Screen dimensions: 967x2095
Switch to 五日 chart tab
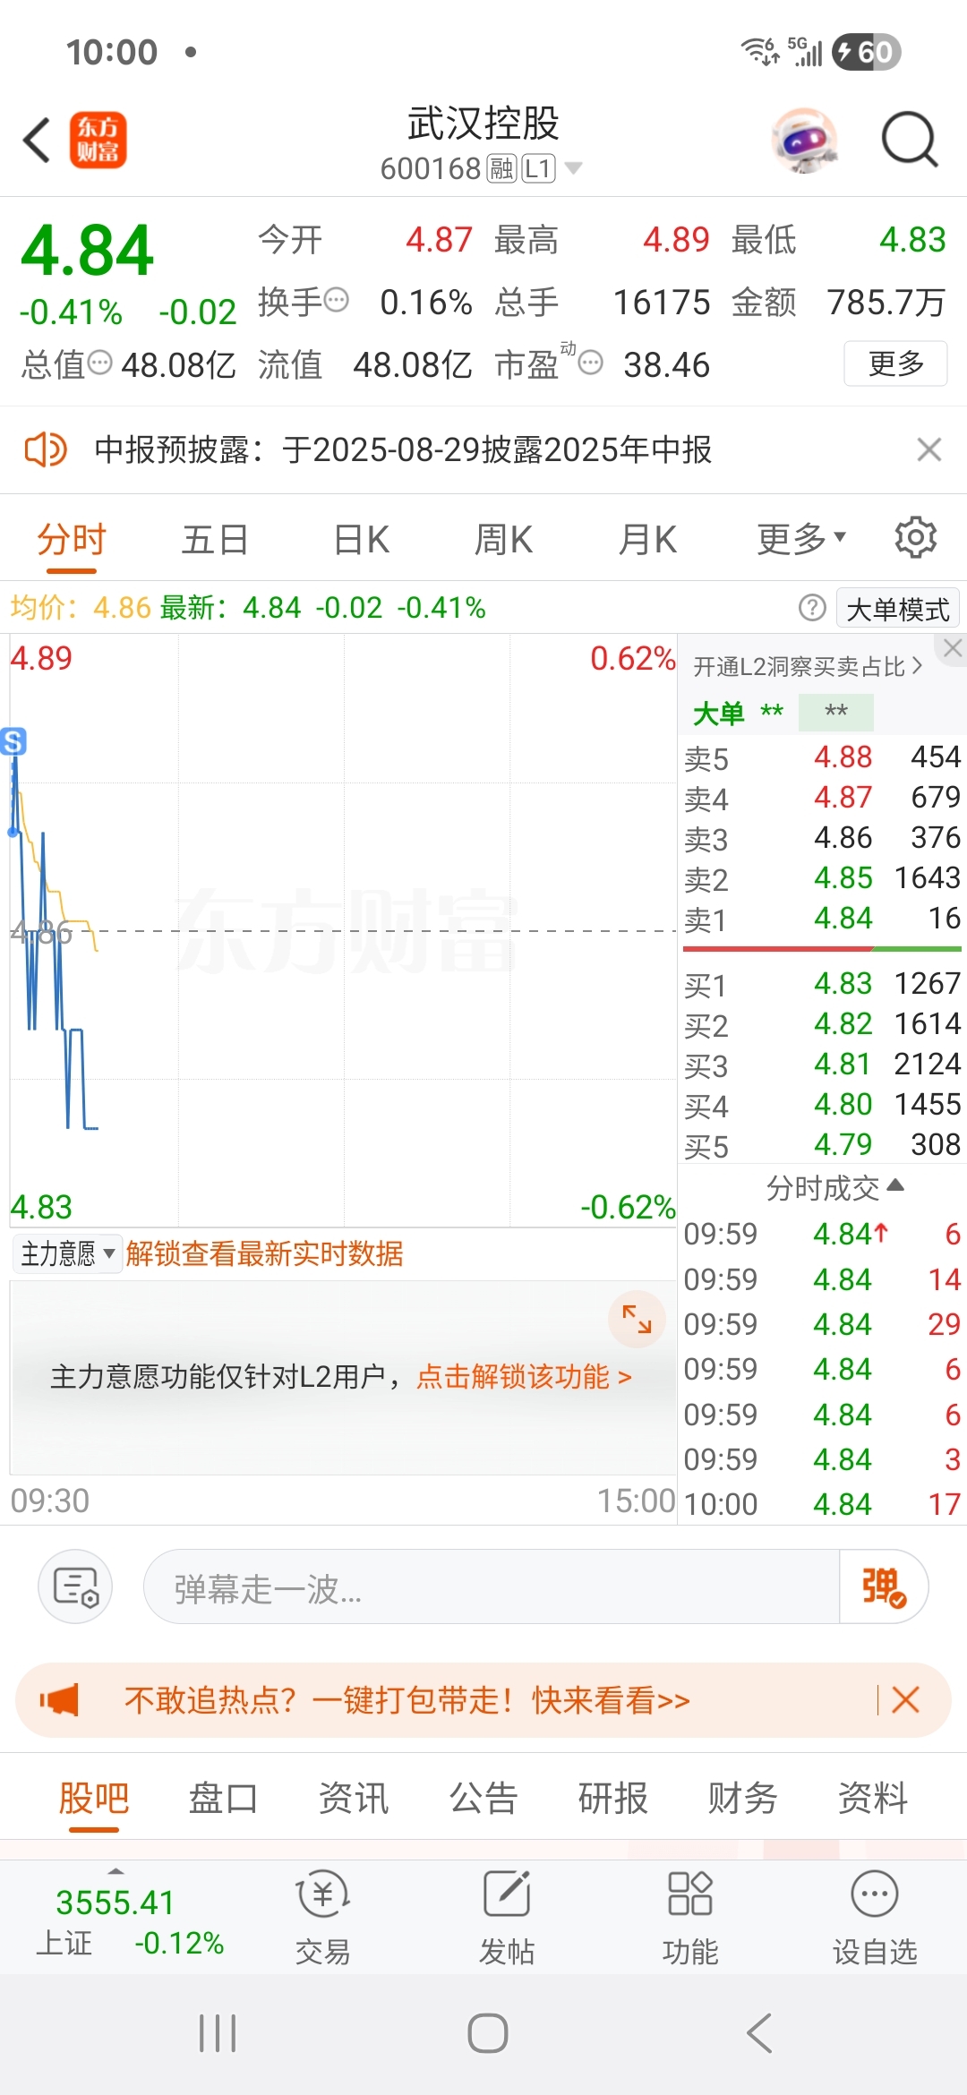pyautogui.click(x=215, y=540)
